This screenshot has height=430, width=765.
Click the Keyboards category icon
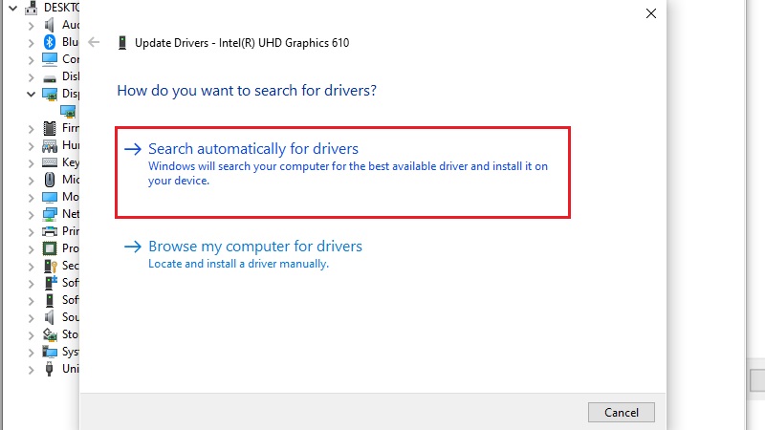point(50,162)
